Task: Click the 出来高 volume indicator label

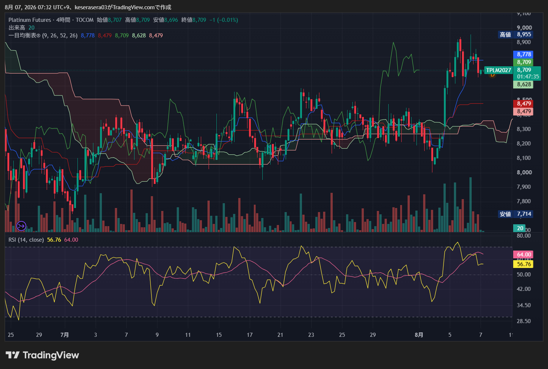Action: click(x=17, y=27)
